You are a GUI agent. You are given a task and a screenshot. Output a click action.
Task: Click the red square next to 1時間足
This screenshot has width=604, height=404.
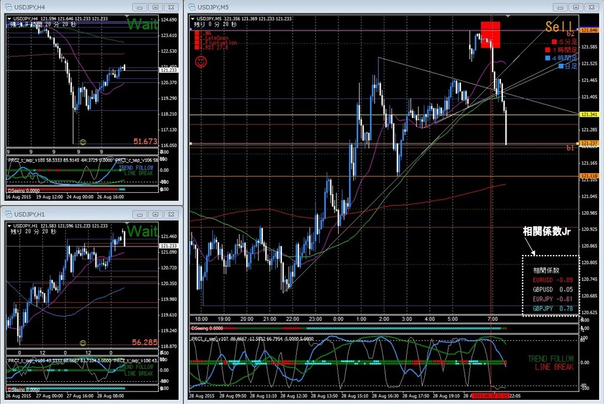pos(548,50)
